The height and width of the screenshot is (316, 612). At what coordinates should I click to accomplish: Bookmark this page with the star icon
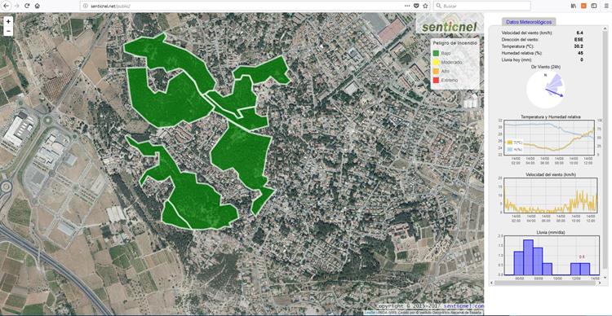click(x=425, y=6)
